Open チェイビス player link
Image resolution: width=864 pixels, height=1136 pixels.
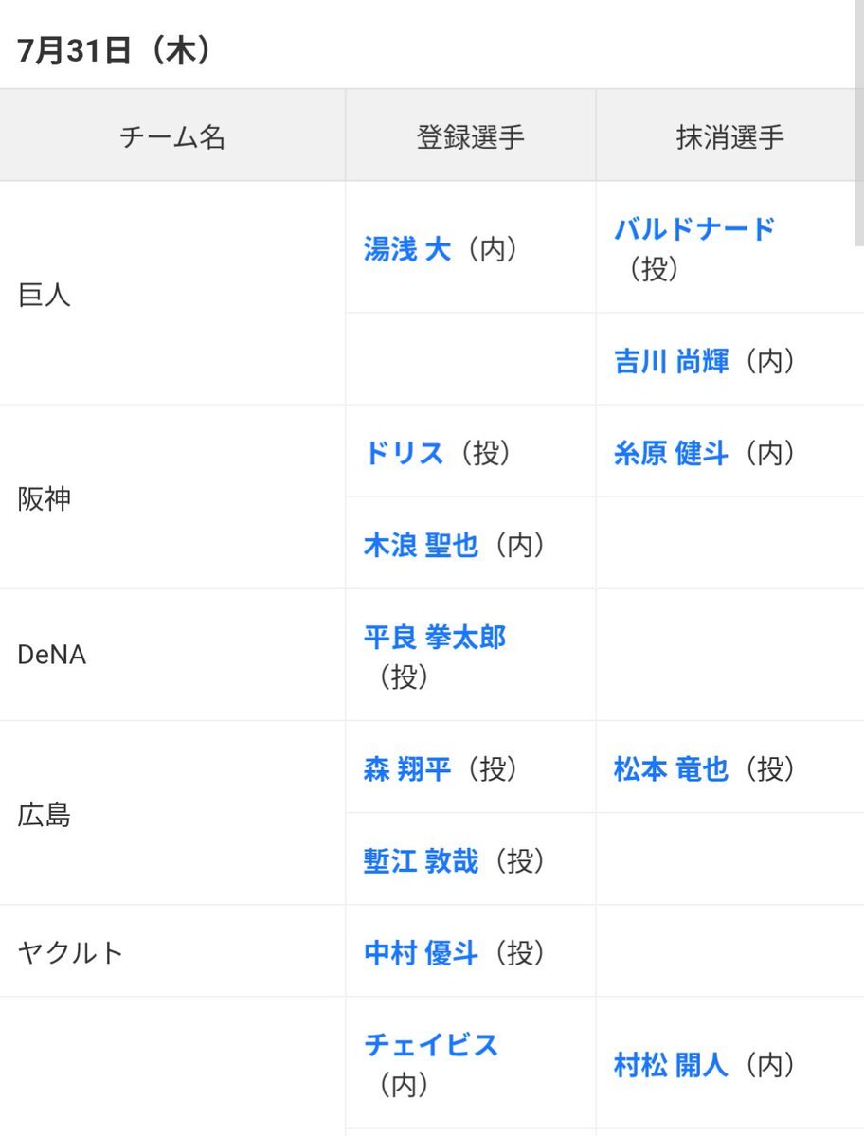(431, 1045)
